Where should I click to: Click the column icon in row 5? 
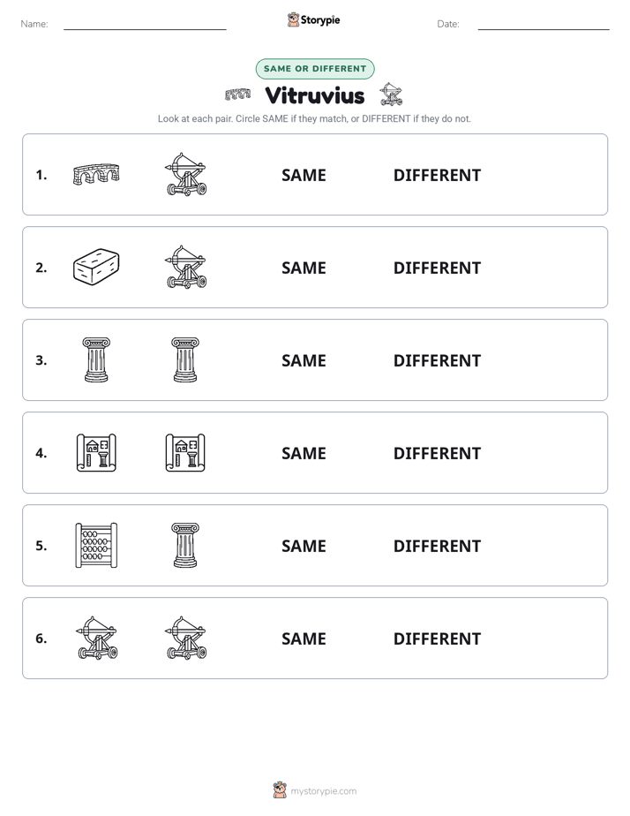pos(185,546)
